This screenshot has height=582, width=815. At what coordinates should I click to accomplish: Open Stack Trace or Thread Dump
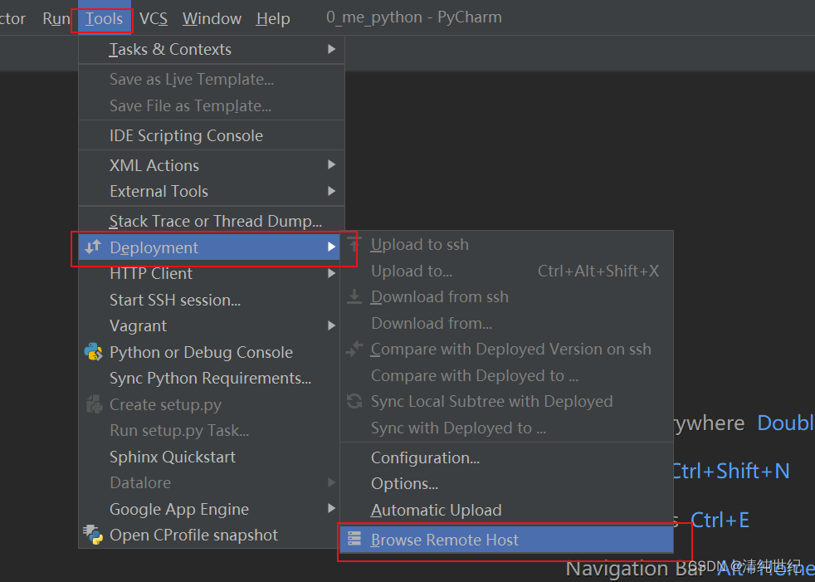(x=212, y=221)
